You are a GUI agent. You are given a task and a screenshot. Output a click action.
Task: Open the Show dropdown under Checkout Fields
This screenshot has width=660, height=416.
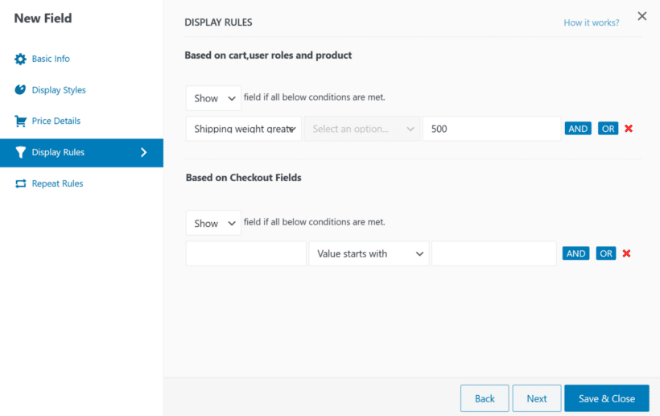coord(213,223)
